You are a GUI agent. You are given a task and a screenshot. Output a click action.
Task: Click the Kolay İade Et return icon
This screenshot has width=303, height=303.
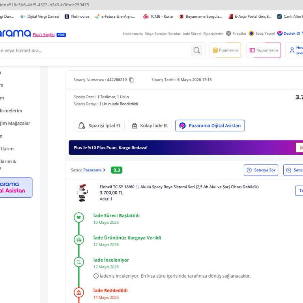[134, 125]
